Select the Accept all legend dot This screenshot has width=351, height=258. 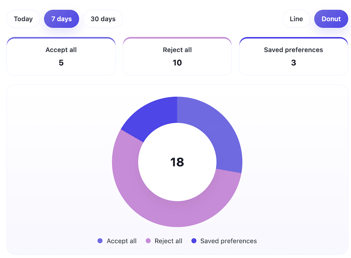[x=100, y=241]
